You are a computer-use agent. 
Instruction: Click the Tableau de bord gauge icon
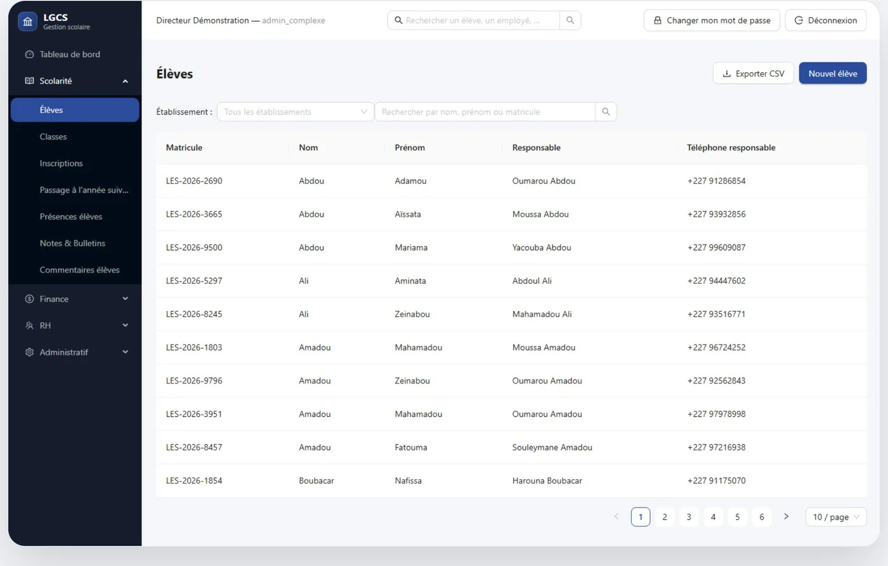click(x=29, y=55)
